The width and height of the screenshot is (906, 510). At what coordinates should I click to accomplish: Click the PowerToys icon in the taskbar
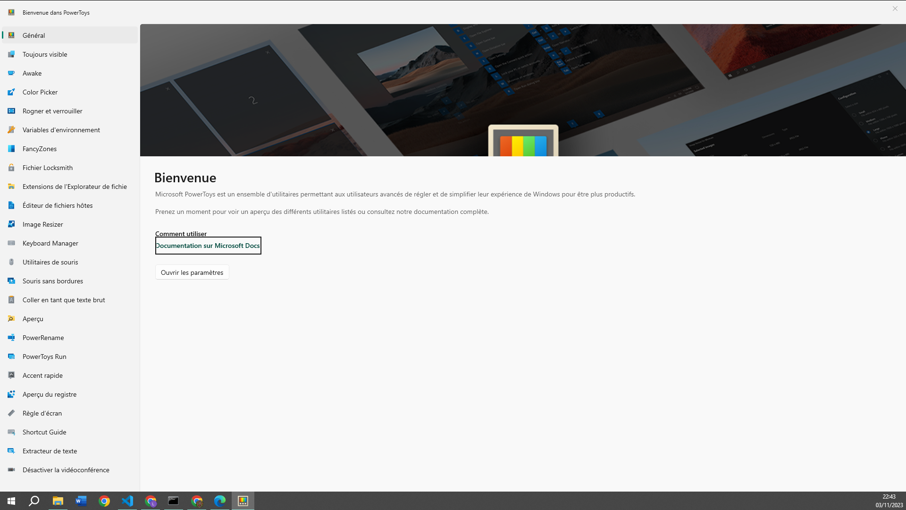tap(243, 501)
